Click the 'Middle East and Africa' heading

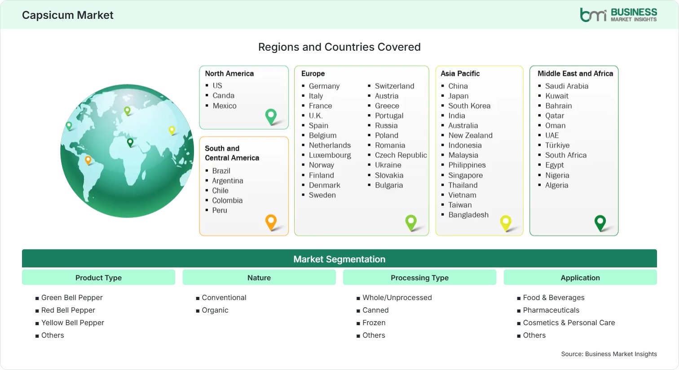tap(575, 74)
